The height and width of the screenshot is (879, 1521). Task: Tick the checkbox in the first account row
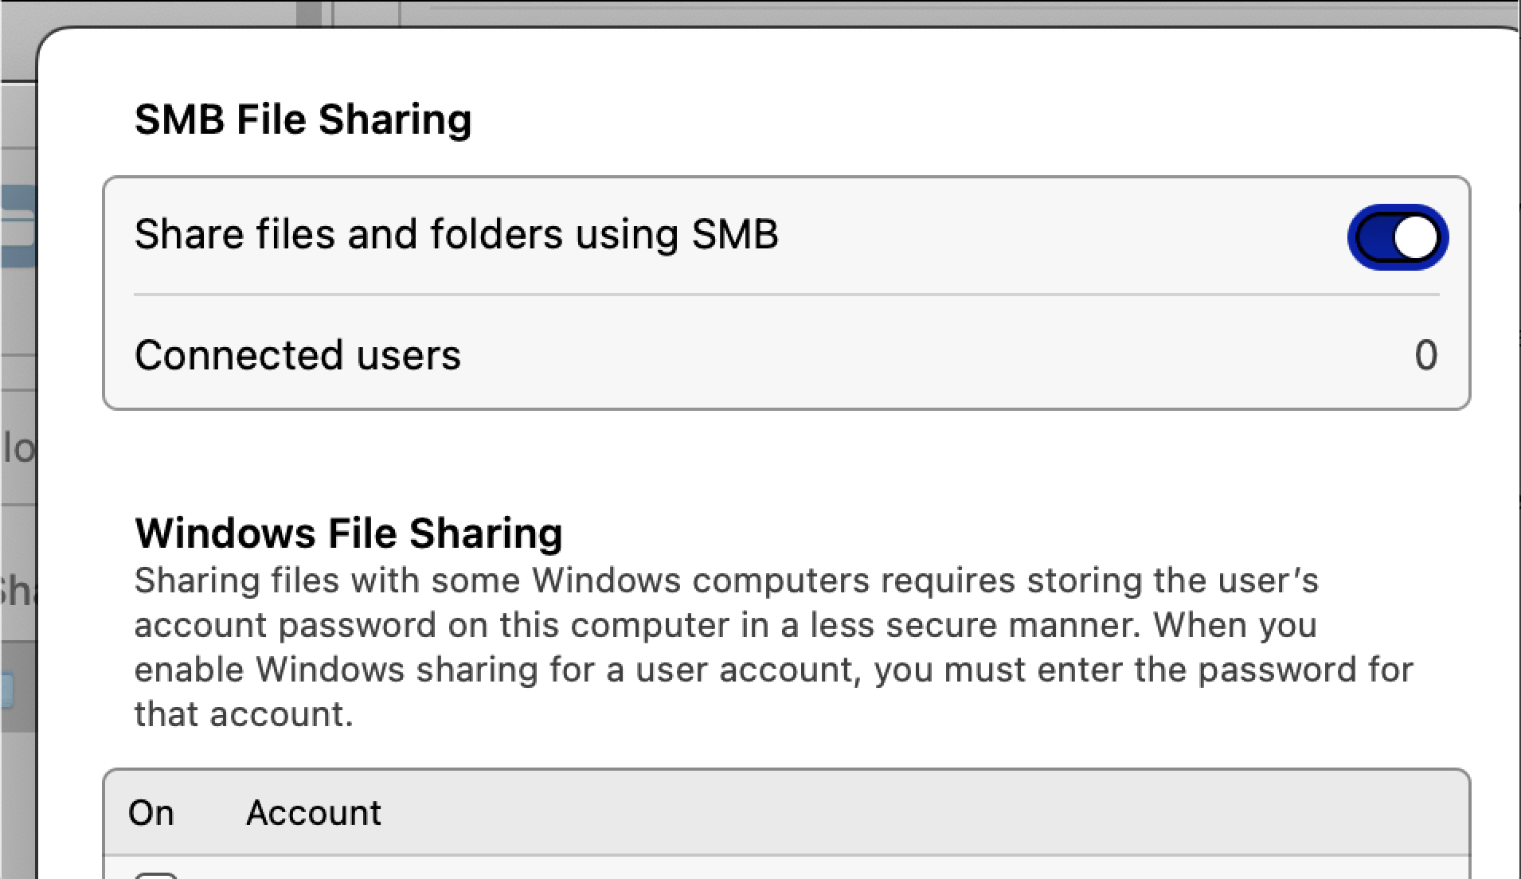pos(156,874)
